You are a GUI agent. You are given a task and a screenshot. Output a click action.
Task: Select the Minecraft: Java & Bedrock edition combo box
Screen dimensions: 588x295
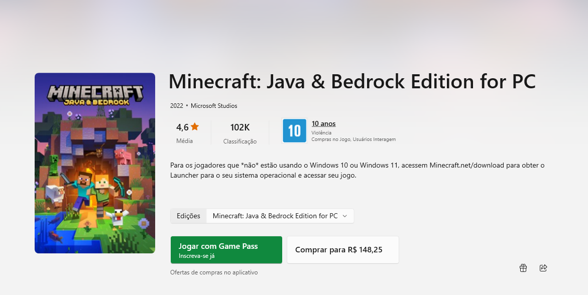280,216
